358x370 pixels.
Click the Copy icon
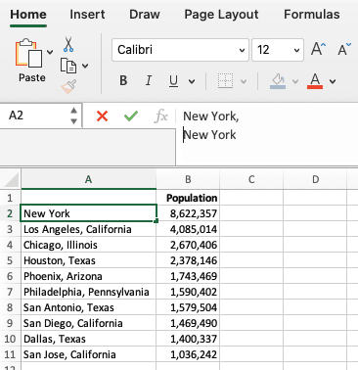pyautogui.click(x=68, y=66)
